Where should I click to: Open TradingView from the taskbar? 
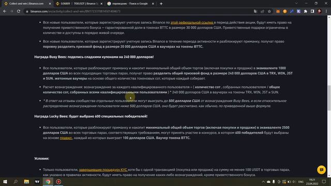click(37, 181)
